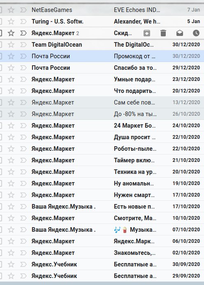
Task: Star the Яндекс.Учебник email dated 29/09/2020
Action: tap(11, 276)
